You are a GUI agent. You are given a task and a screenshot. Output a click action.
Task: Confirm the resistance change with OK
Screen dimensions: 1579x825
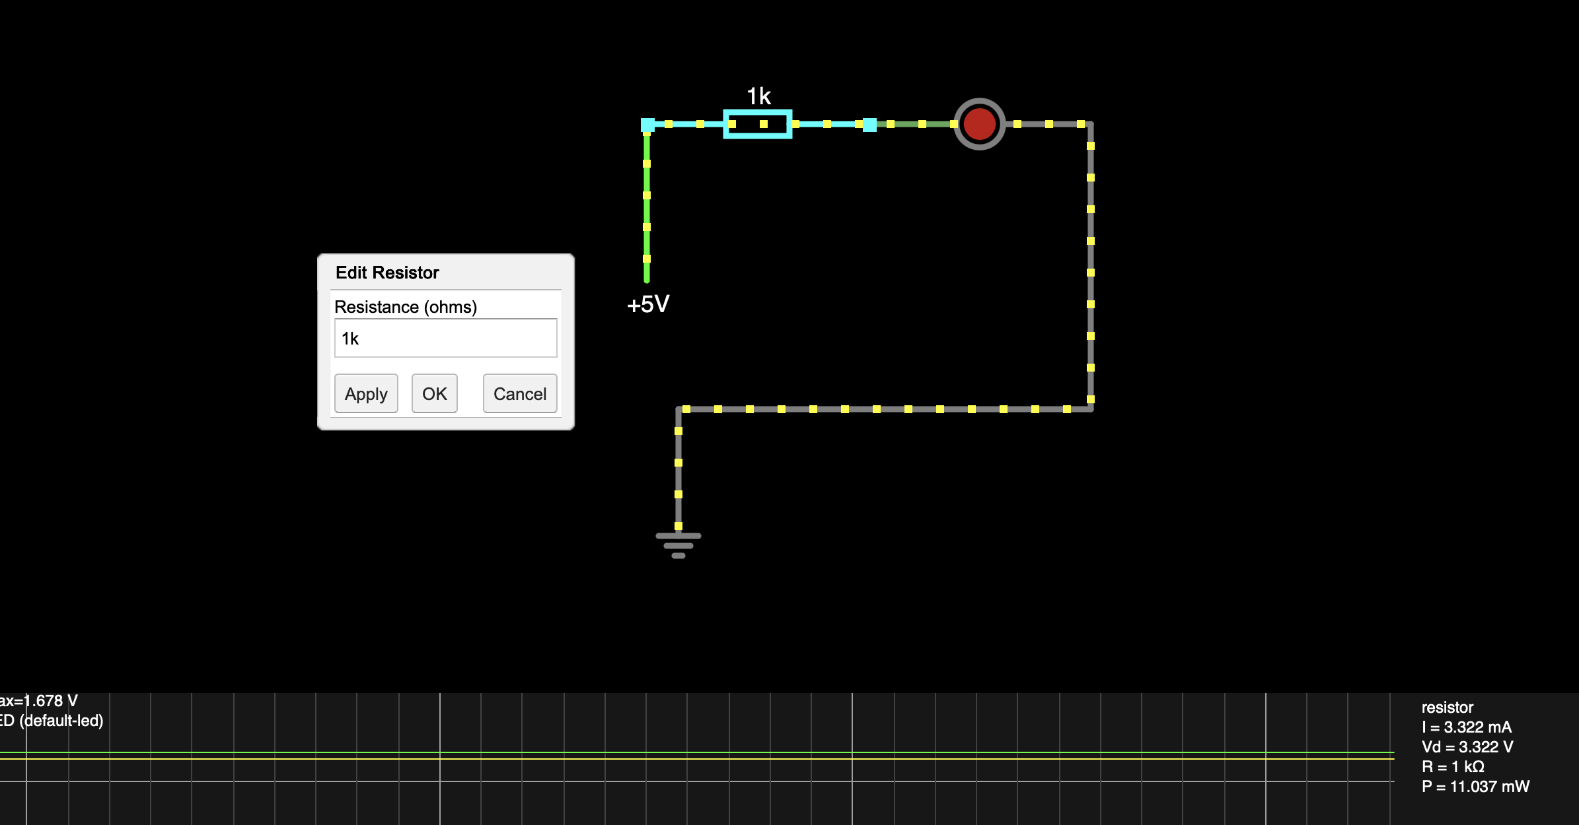tap(434, 393)
